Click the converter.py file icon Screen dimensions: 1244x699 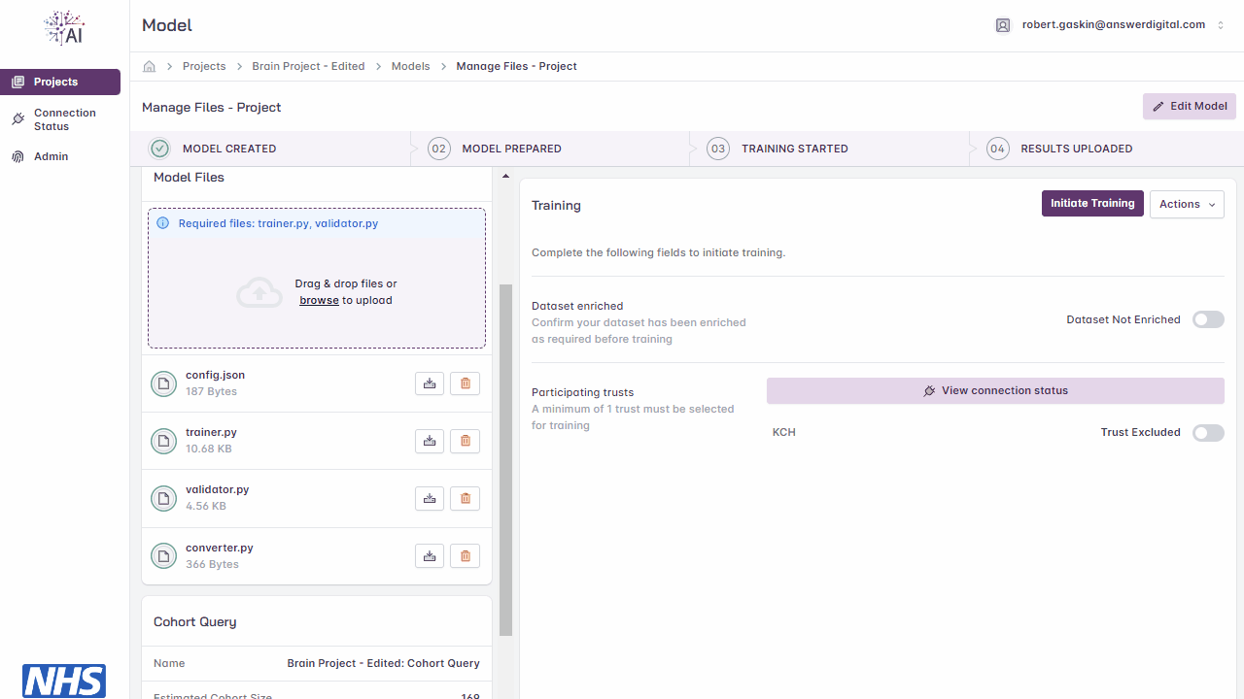(x=163, y=555)
